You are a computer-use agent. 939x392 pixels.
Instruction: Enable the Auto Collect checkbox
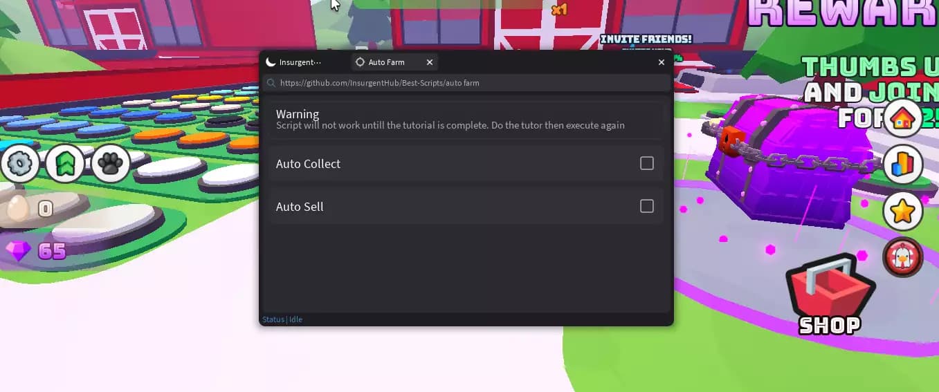click(646, 163)
